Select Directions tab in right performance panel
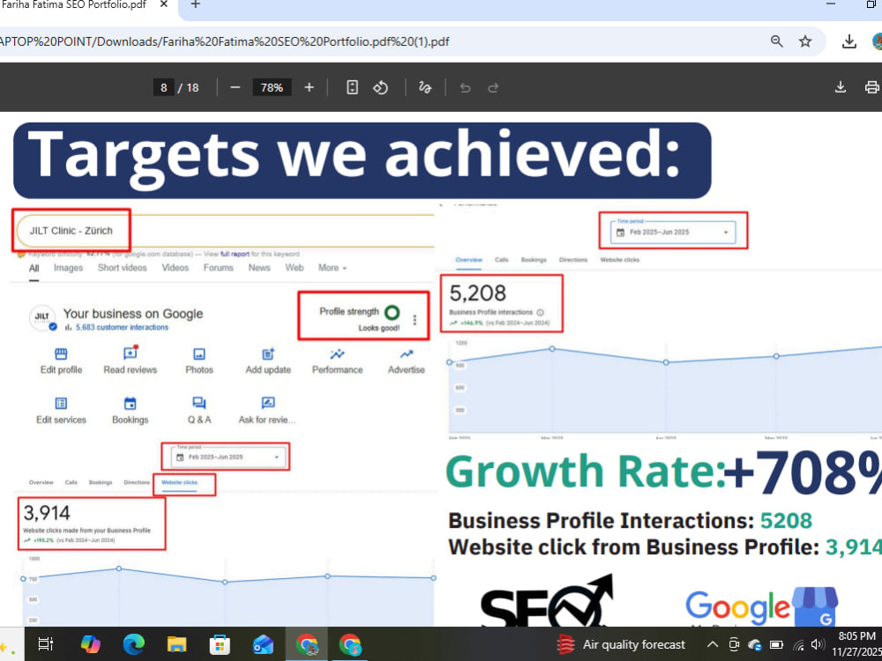The width and height of the screenshot is (882, 661). point(572,260)
